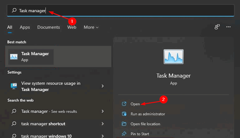This screenshot has width=240, height=138.
Task: Switch to the Documents tab
Action: [x=48, y=27]
